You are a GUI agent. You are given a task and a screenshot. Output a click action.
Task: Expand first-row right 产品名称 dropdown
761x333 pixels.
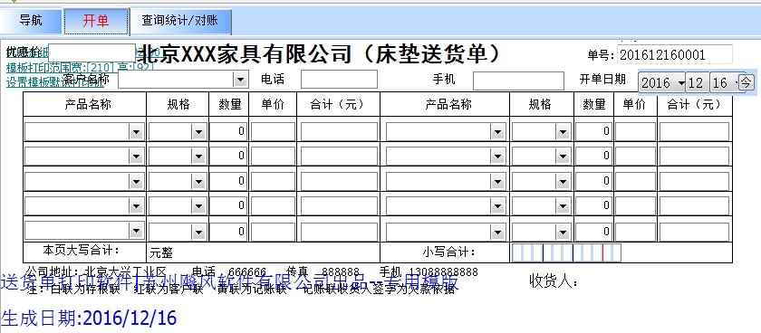point(497,131)
